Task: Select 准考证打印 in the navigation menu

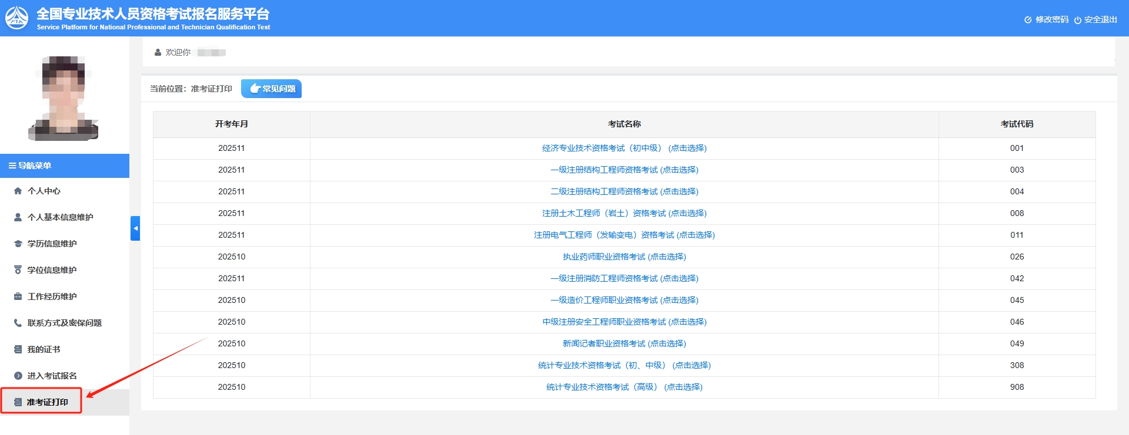Action: 47,402
